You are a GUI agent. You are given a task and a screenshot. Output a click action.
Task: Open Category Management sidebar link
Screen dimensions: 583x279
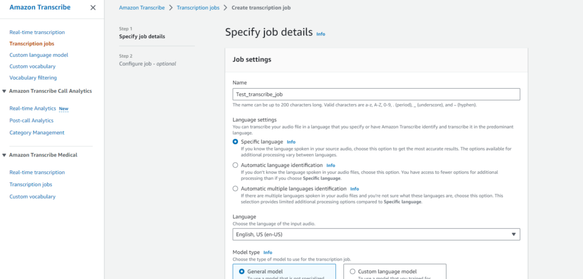point(37,133)
